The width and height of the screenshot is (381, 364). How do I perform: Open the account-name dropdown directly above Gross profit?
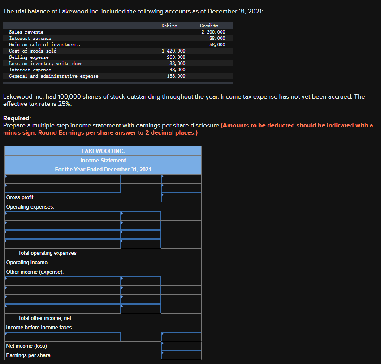[x=63, y=188]
